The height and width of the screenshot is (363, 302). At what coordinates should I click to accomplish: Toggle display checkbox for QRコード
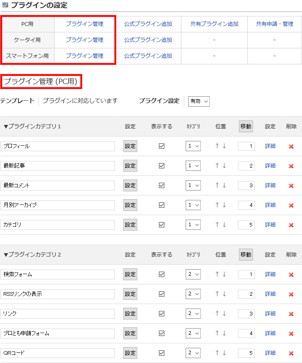tap(162, 353)
